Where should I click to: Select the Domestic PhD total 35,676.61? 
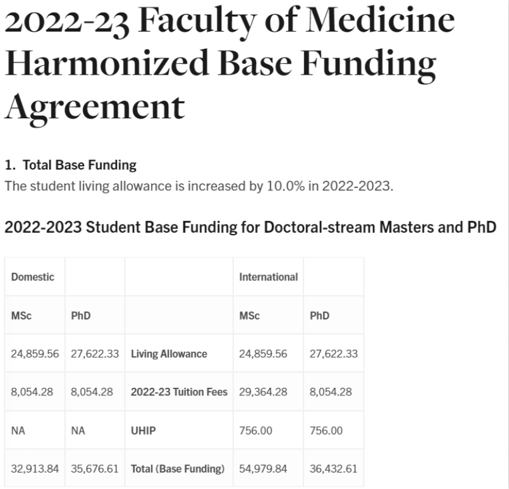95,469
